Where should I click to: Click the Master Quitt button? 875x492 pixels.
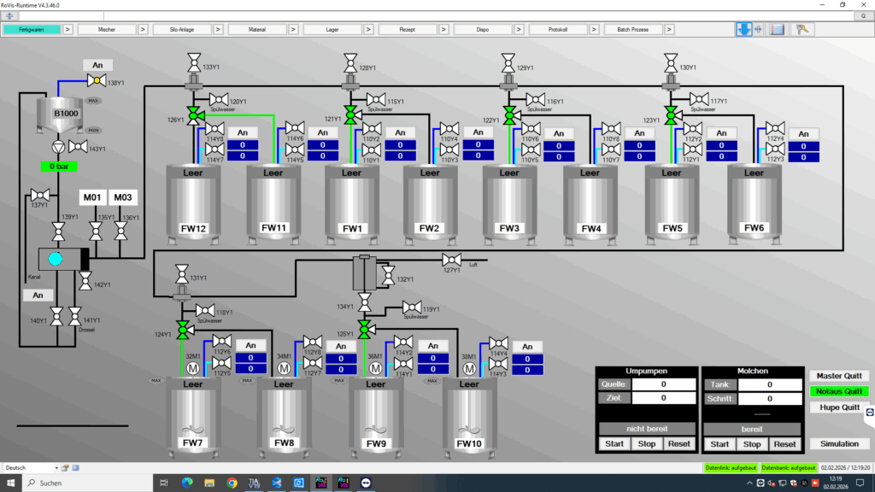(838, 376)
